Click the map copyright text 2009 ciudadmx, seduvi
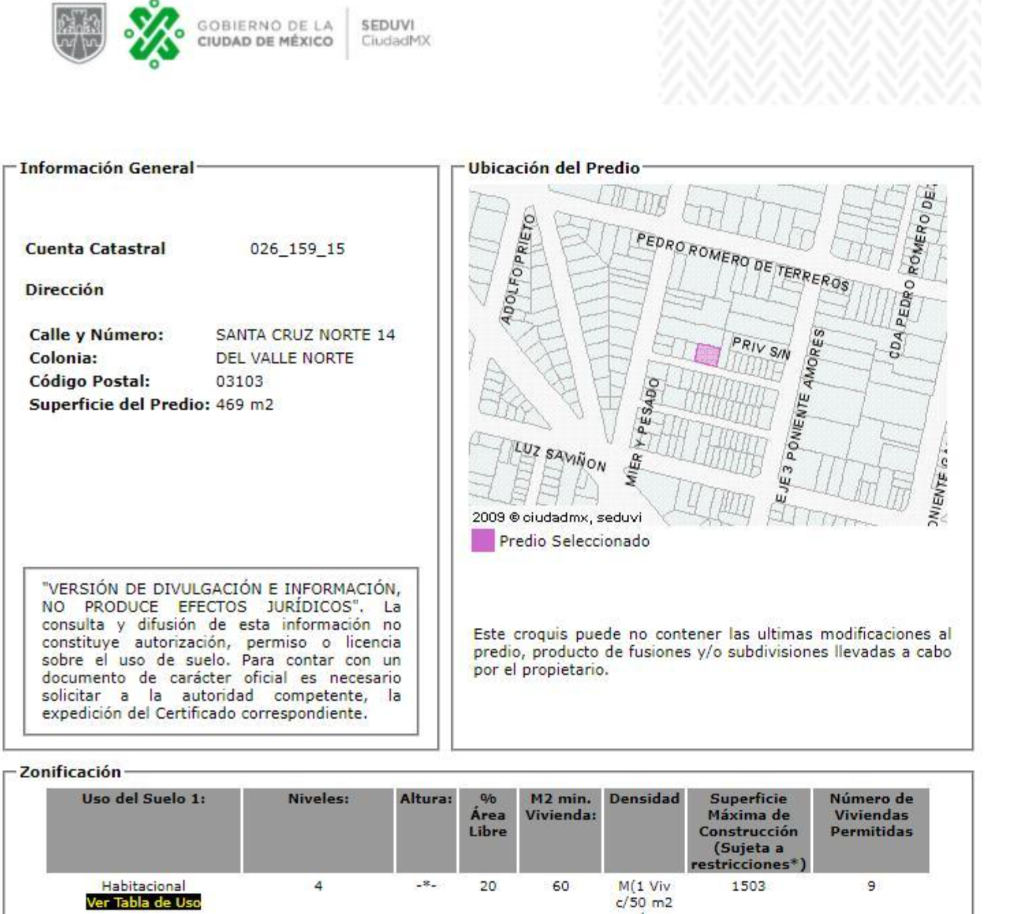The height and width of the screenshot is (914, 1011). 557,517
